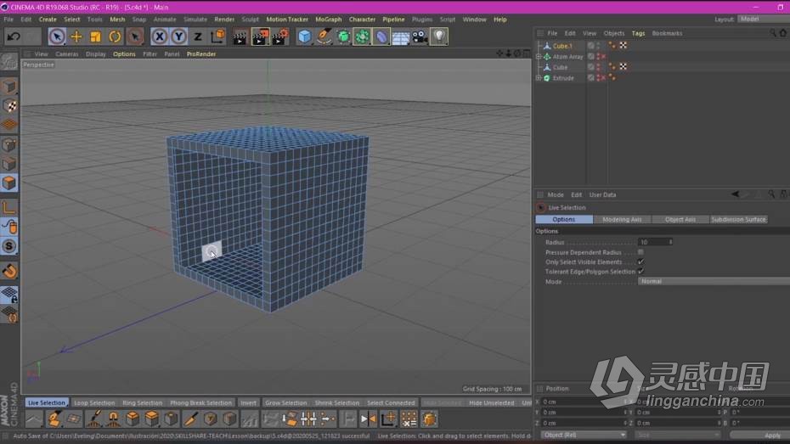
Task: Add a camera object
Action: (420, 37)
